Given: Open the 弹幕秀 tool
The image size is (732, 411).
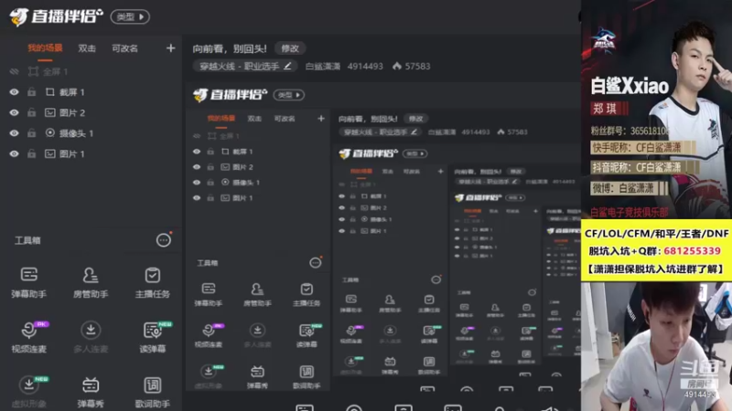Looking at the screenshot, I should pos(91,392).
